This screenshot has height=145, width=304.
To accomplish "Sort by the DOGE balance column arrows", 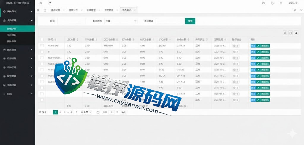I will point(117,39).
